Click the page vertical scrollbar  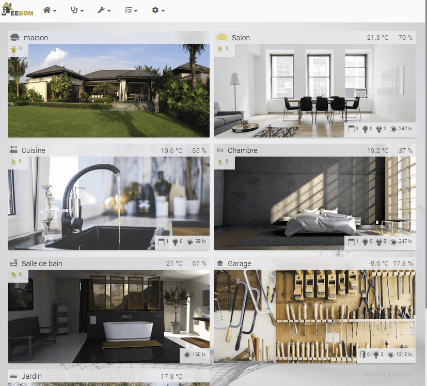424,155
